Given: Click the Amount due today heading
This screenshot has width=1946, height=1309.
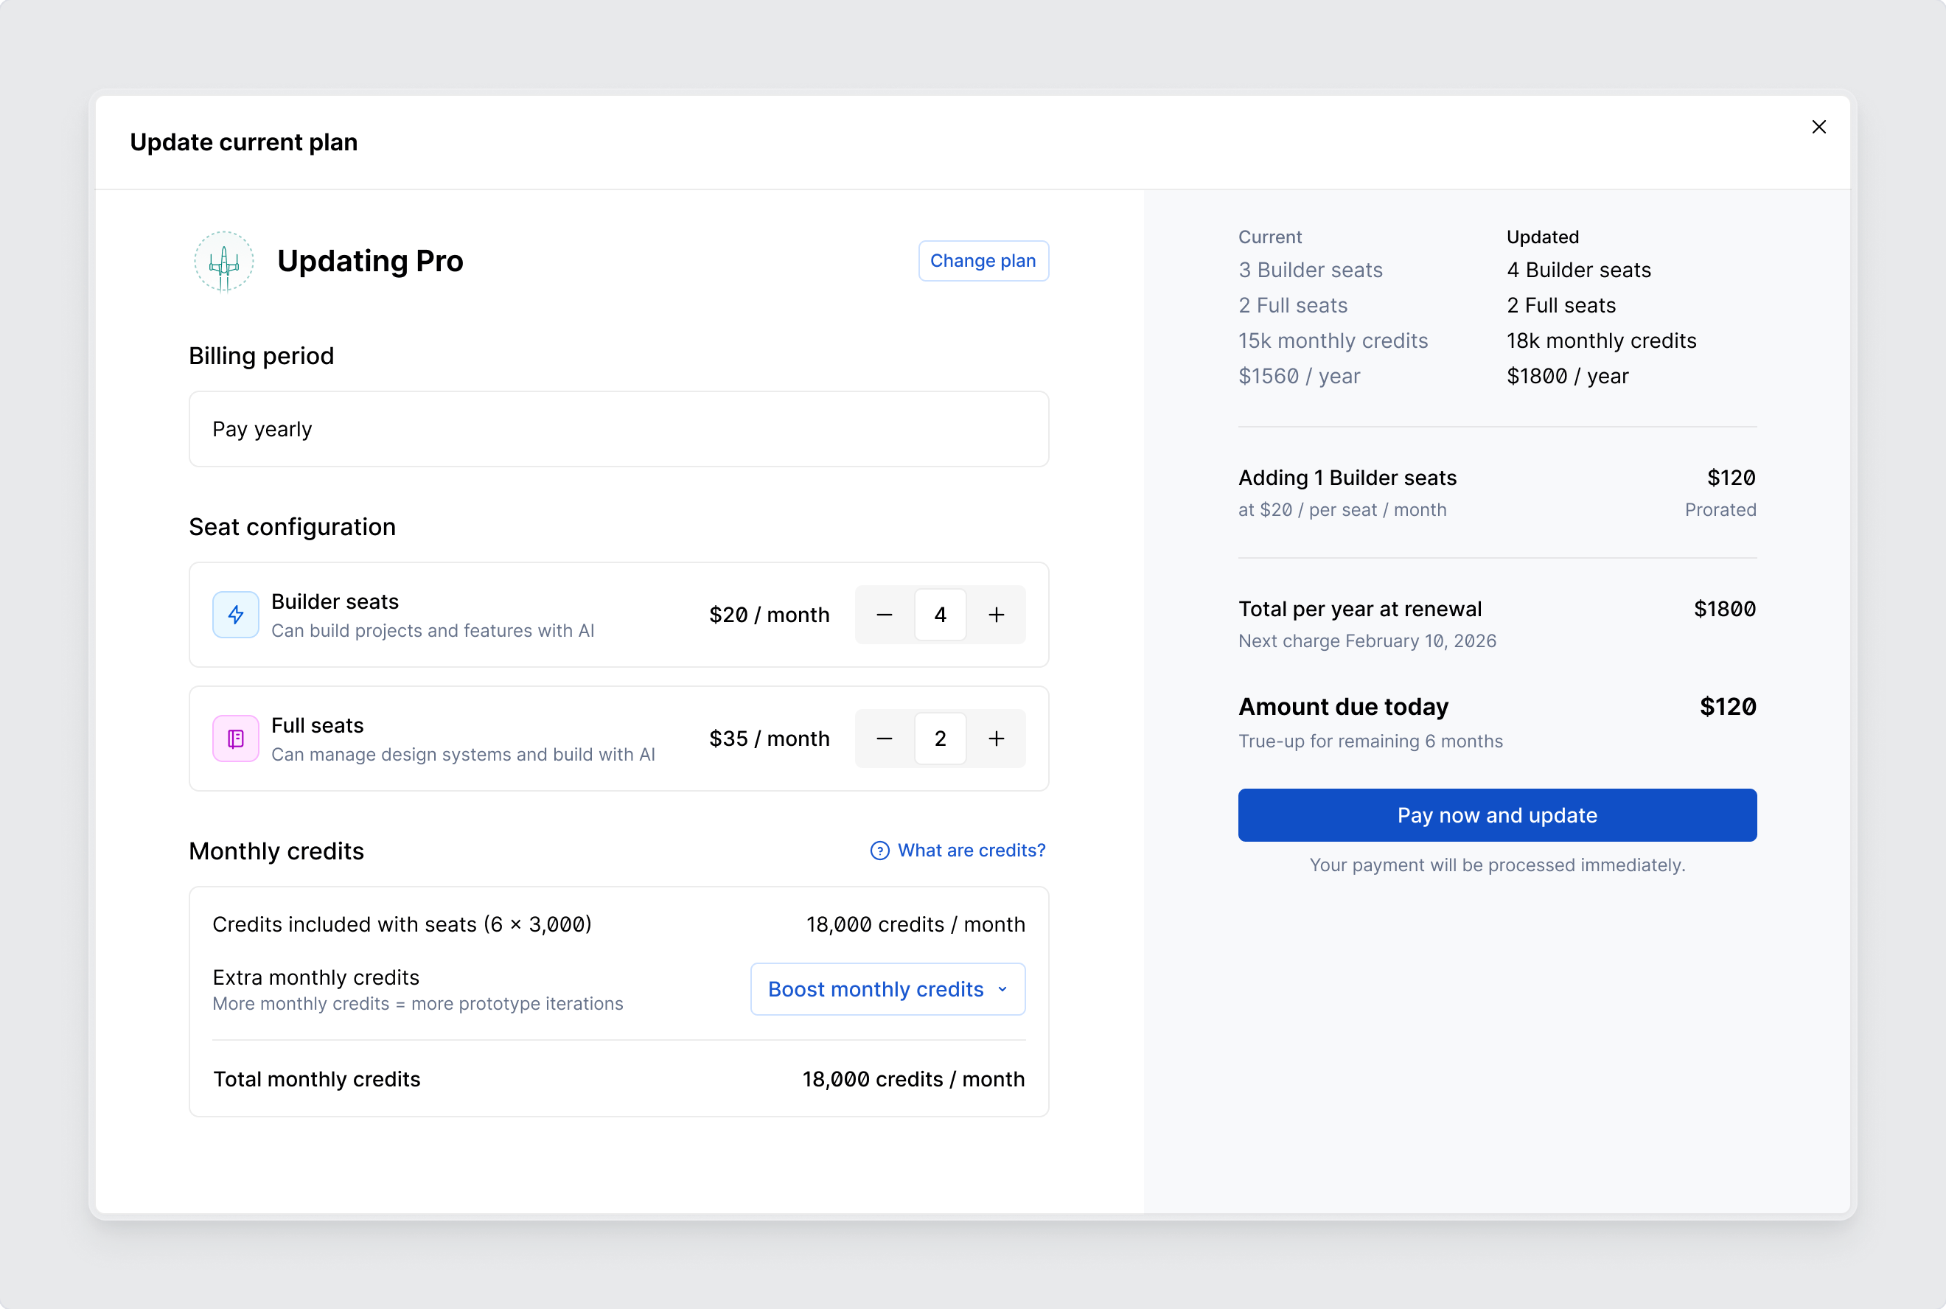Looking at the screenshot, I should (1342, 707).
